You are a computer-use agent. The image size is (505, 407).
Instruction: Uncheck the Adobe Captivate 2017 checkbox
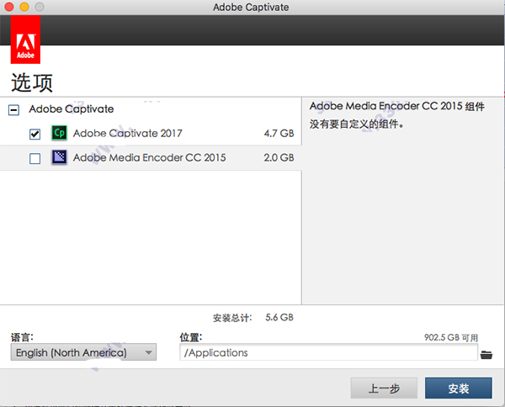coord(35,134)
